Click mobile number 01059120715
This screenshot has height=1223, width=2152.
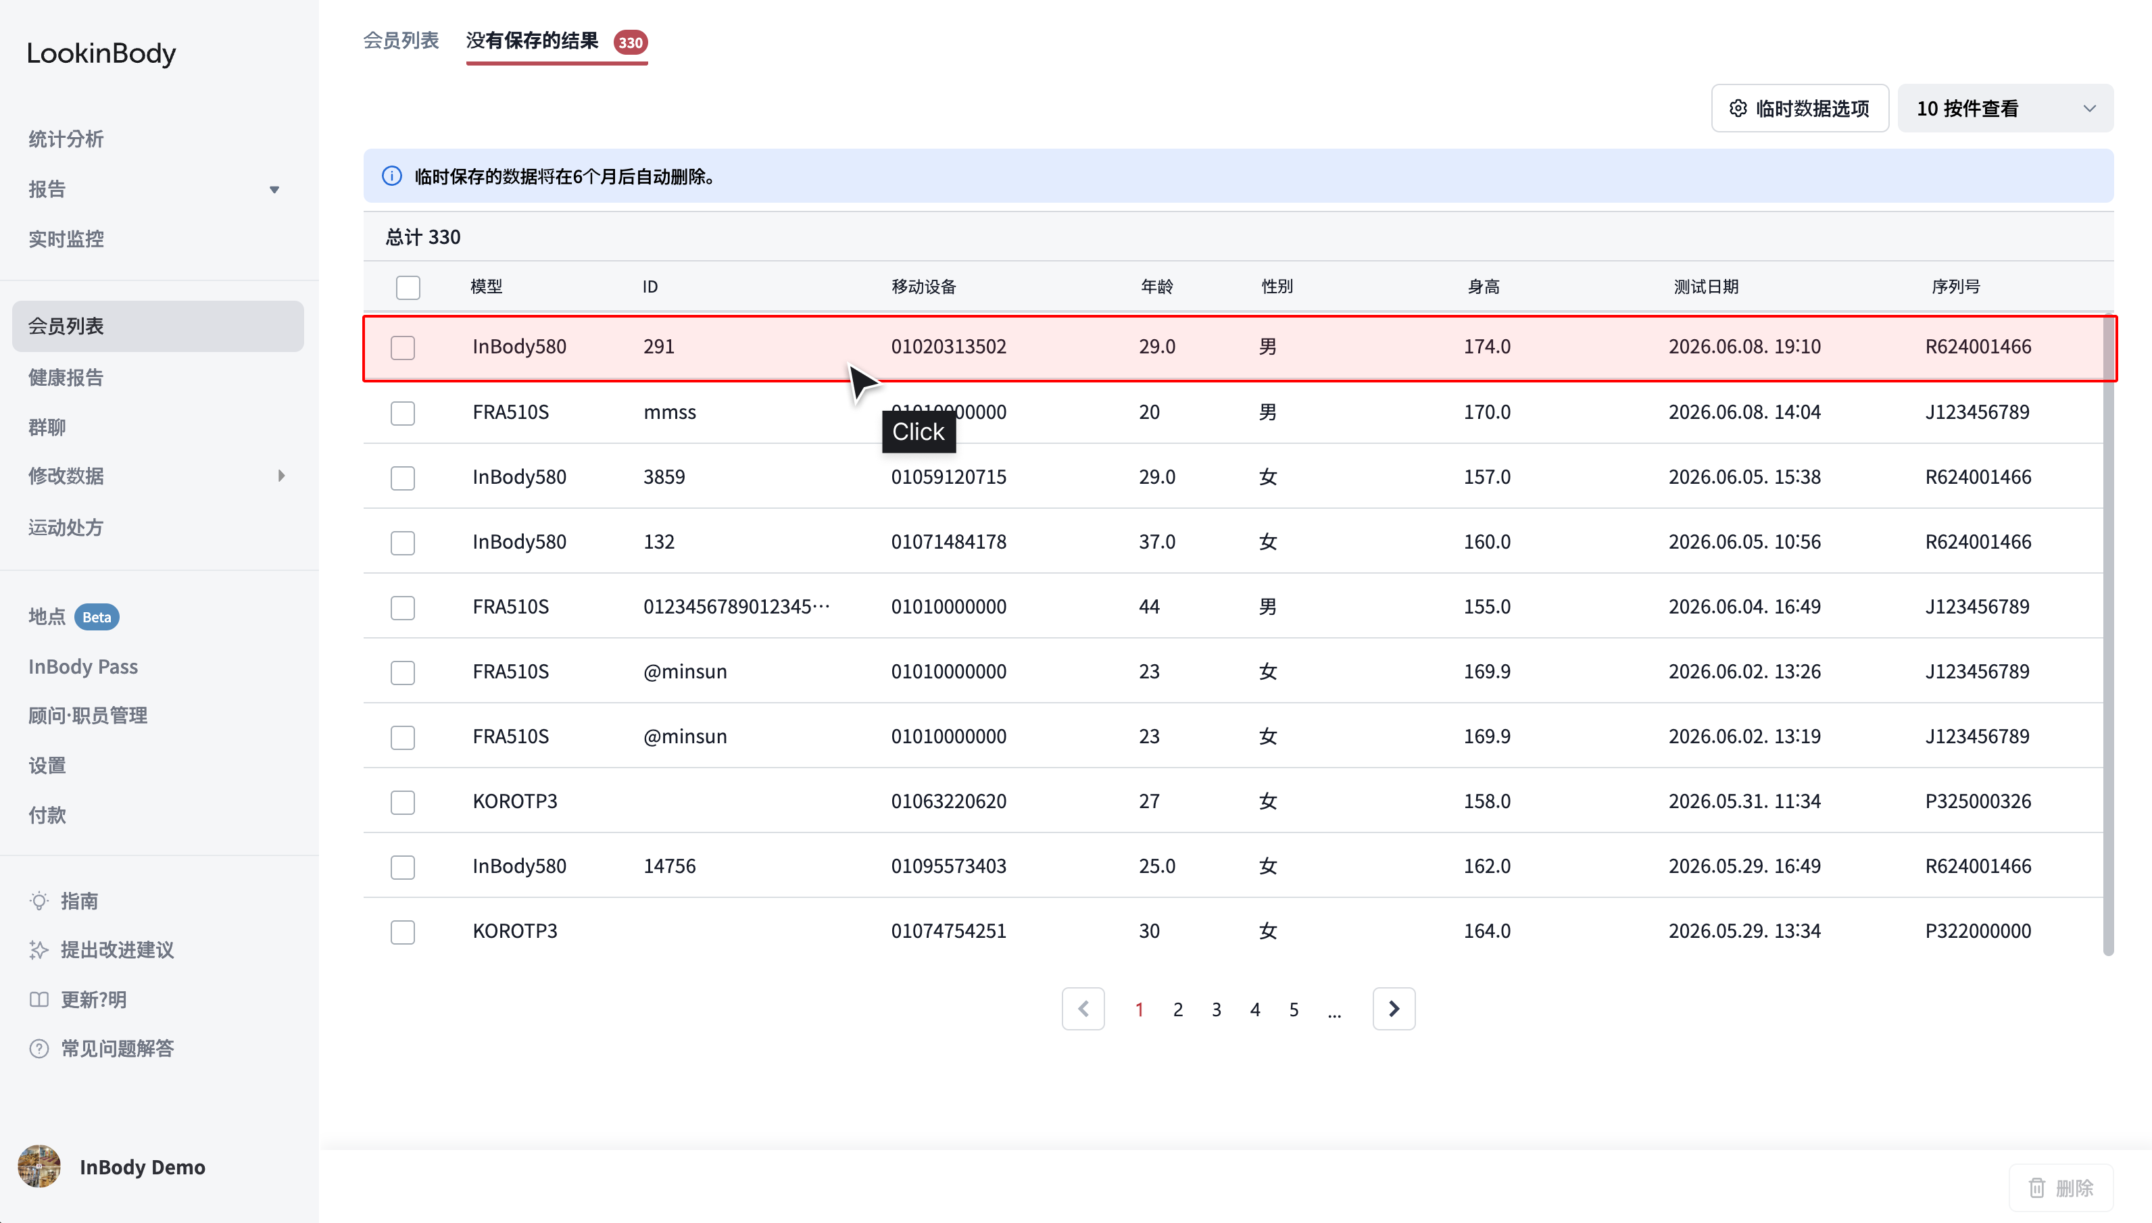(948, 477)
